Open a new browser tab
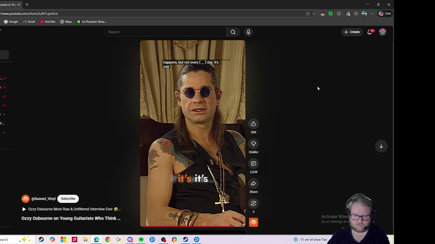The width and height of the screenshot is (435, 244). (27, 4)
